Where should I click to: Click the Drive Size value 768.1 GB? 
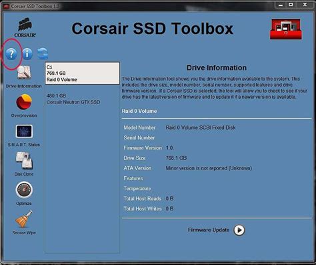tap(176, 158)
